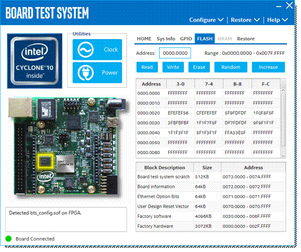Click the flash Address input field

click(175, 53)
